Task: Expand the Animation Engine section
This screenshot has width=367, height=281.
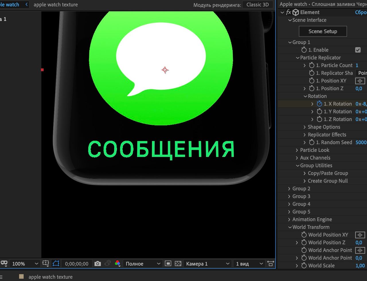Action: [x=289, y=219]
